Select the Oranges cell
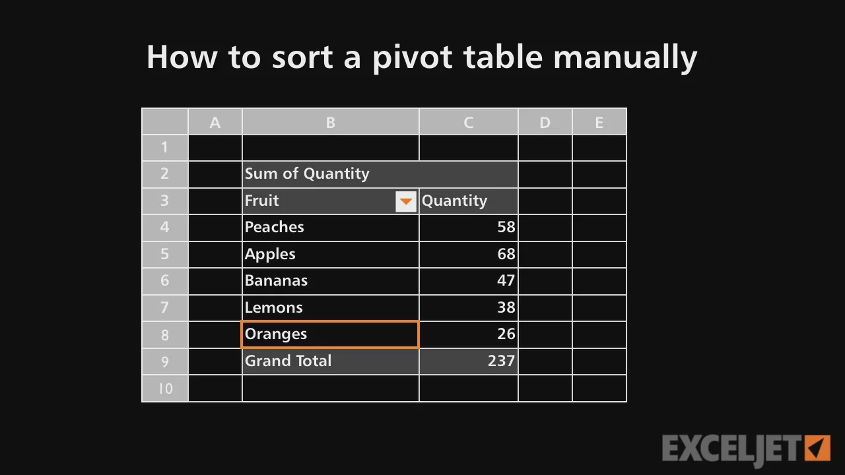 (330, 334)
